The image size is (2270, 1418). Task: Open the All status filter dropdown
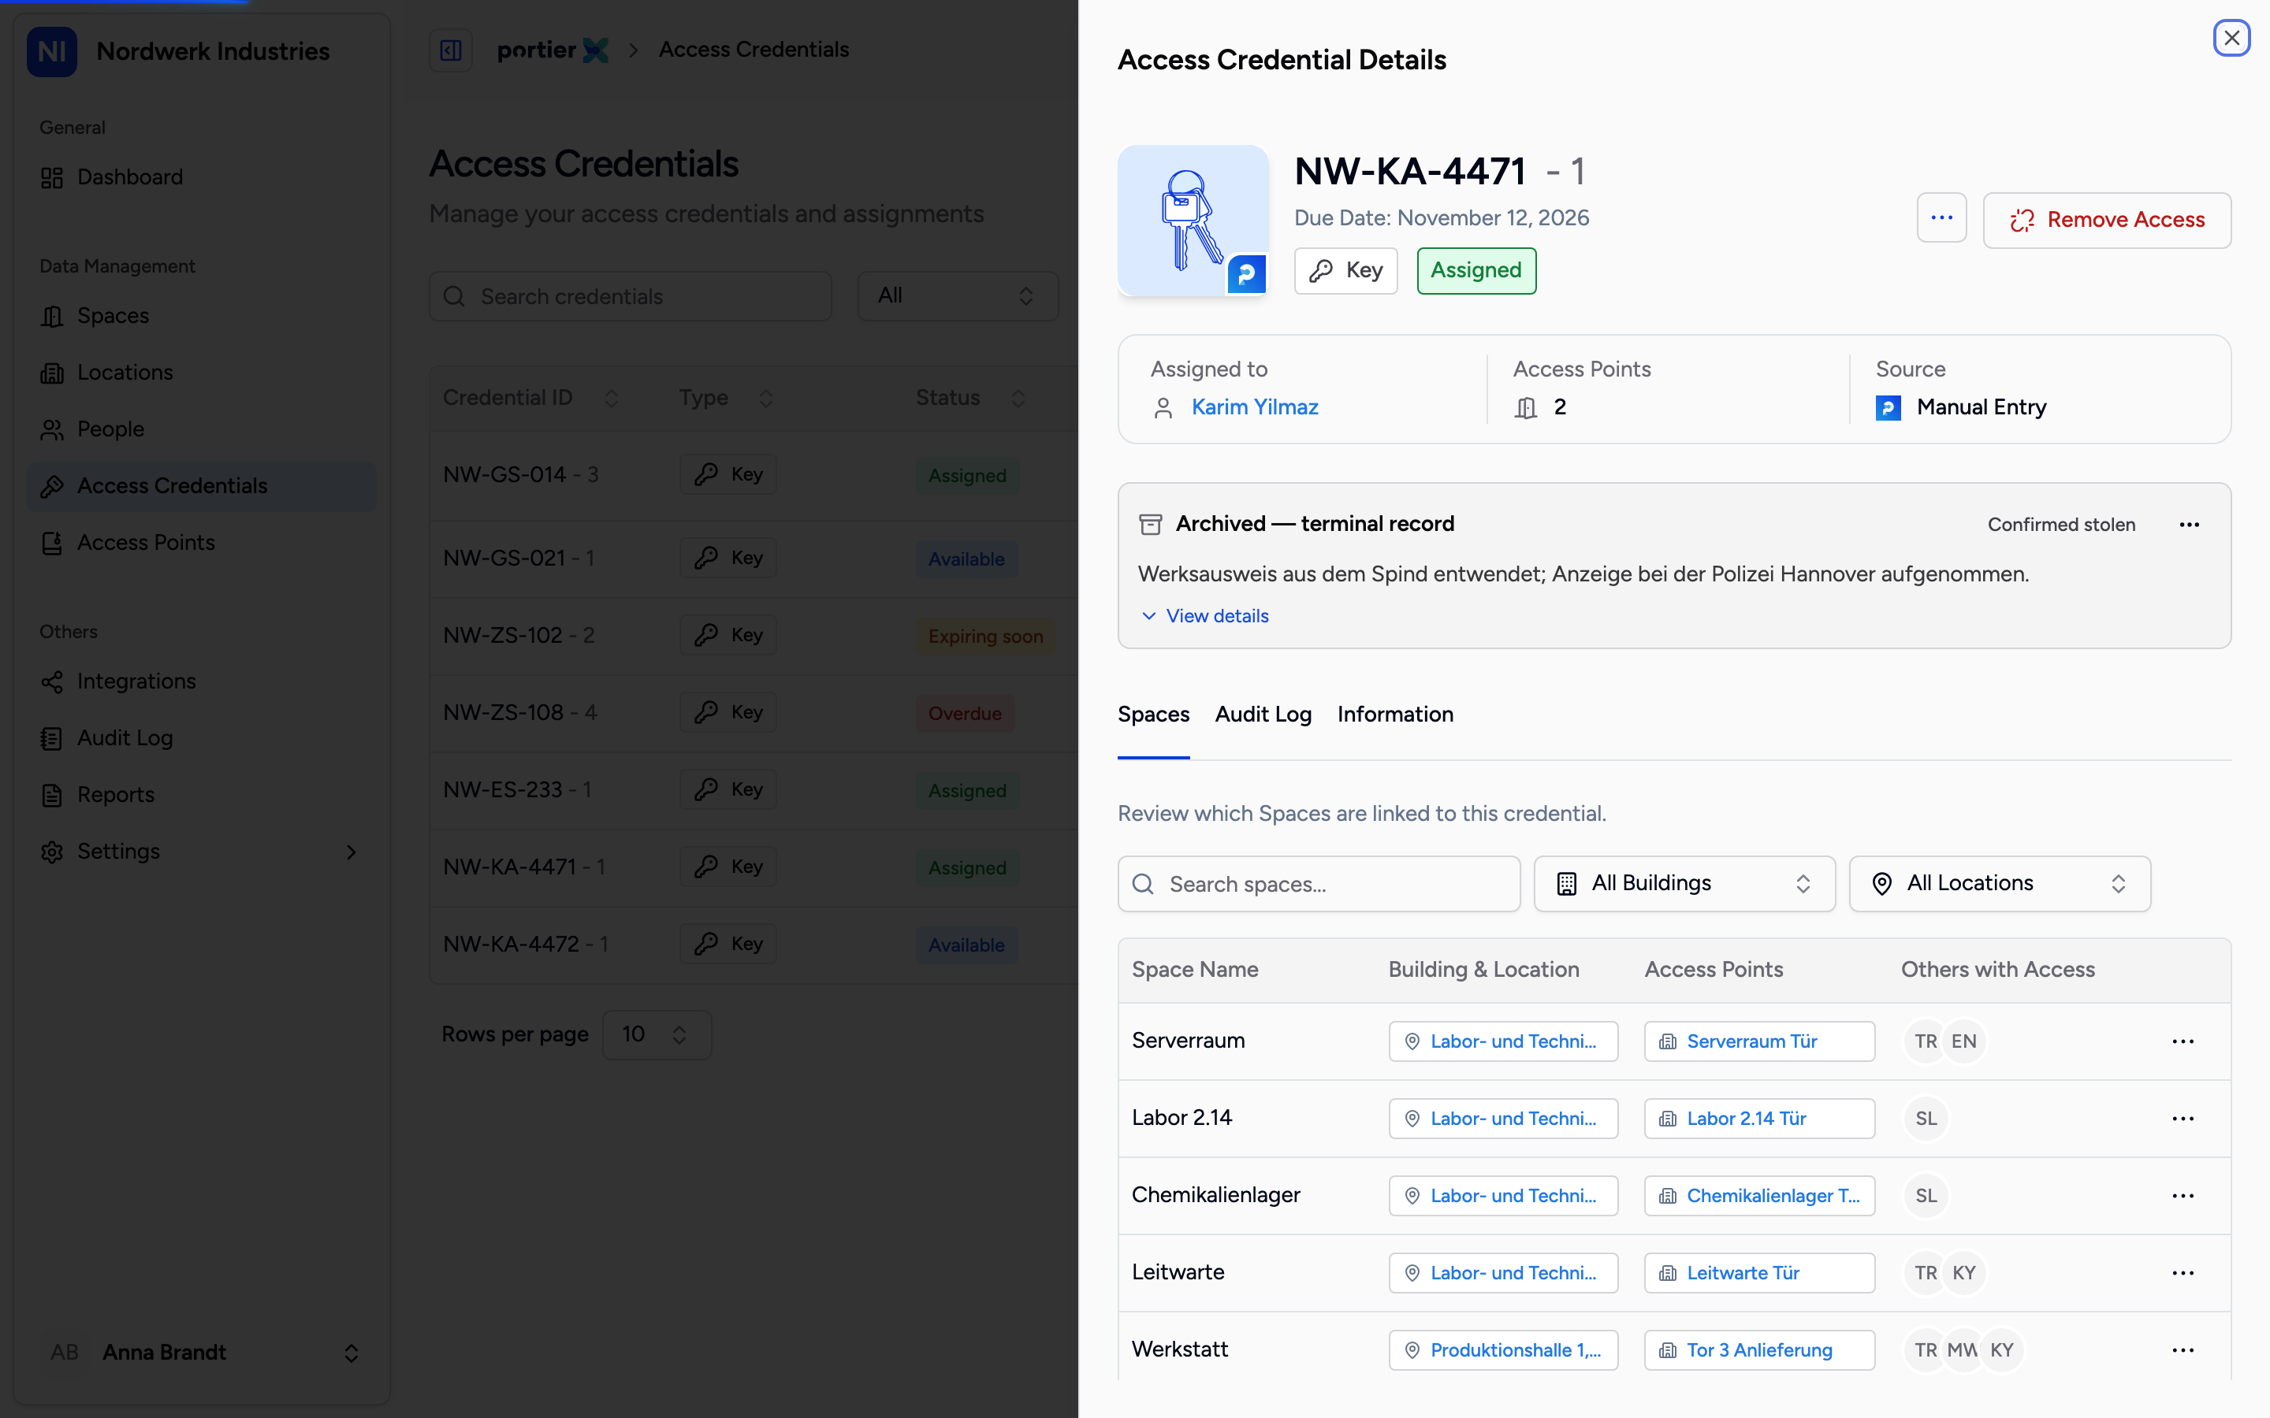(958, 296)
